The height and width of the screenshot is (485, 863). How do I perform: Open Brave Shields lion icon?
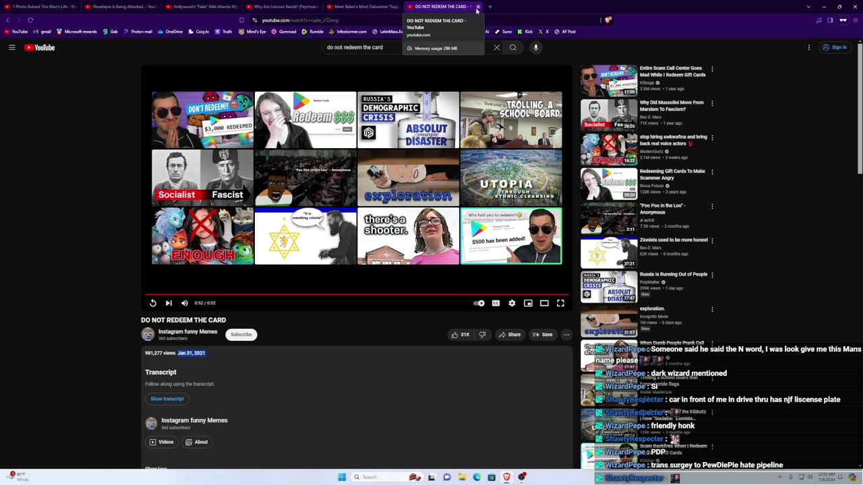609,20
